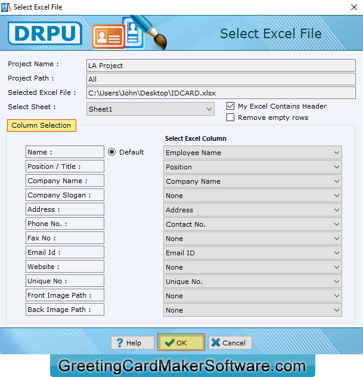
Task: Click the Email Id : label box
Action: [65, 252]
